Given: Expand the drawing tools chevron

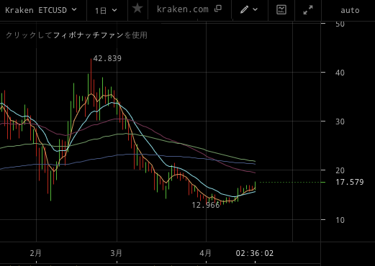Looking at the screenshot, I should click(256, 9).
